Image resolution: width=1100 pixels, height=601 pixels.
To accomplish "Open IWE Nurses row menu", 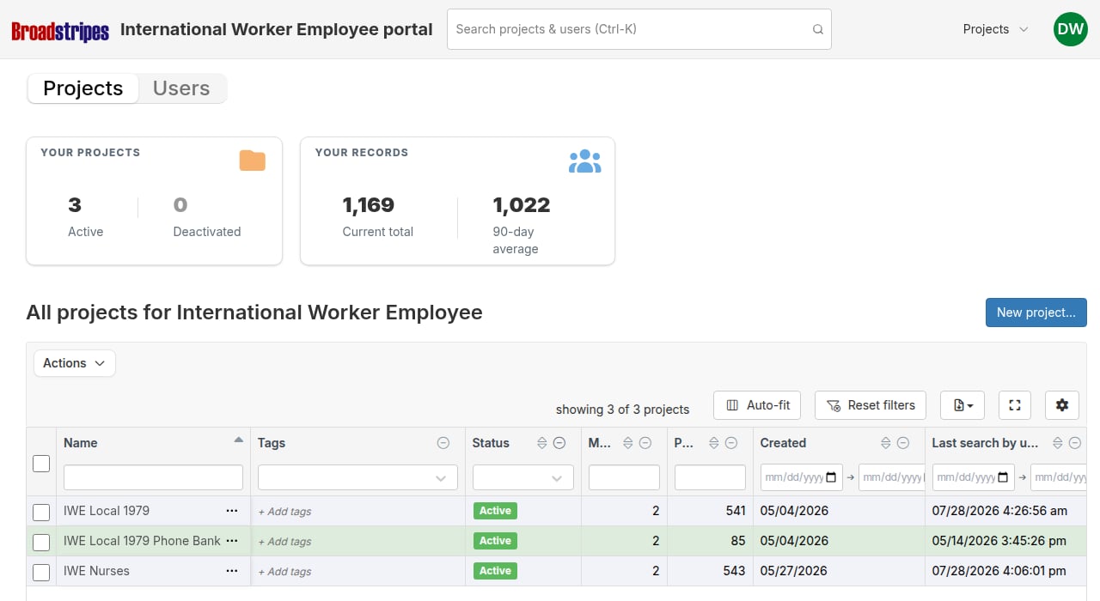I will point(231,571).
